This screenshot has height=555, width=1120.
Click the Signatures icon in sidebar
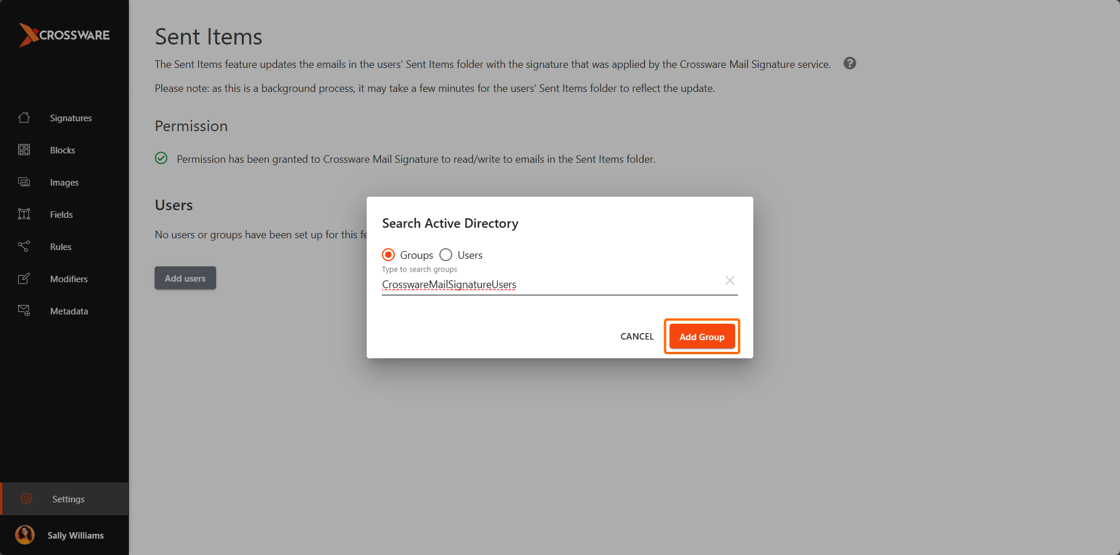(x=24, y=118)
